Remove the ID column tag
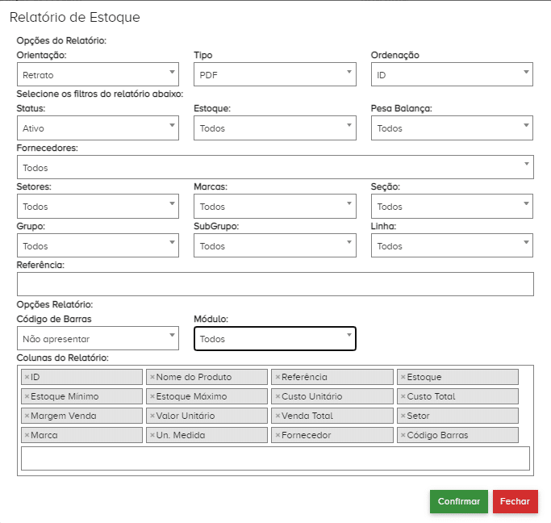The width and height of the screenshot is (551, 523). click(x=27, y=377)
